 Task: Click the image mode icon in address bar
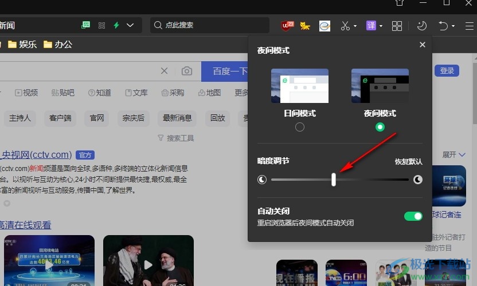(x=85, y=25)
